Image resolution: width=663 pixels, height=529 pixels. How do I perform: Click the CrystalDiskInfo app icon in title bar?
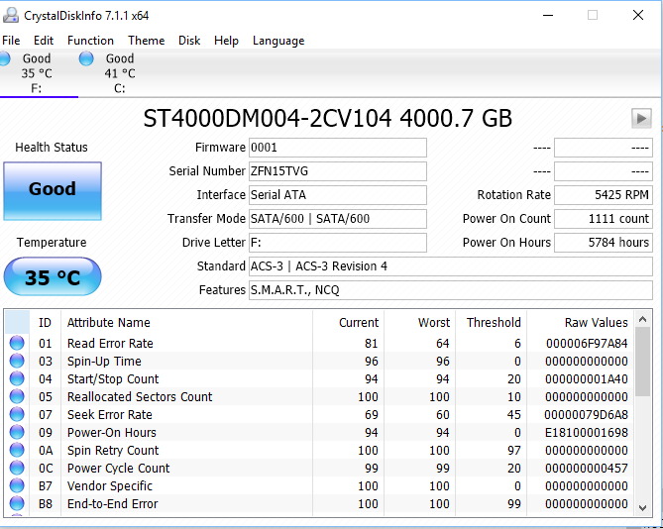tap(11, 15)
